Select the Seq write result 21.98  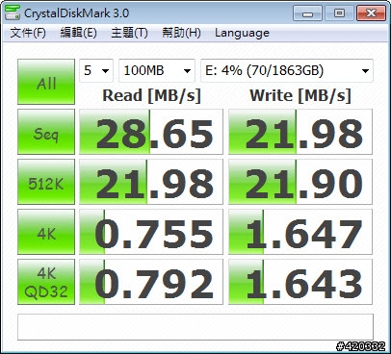300,132
